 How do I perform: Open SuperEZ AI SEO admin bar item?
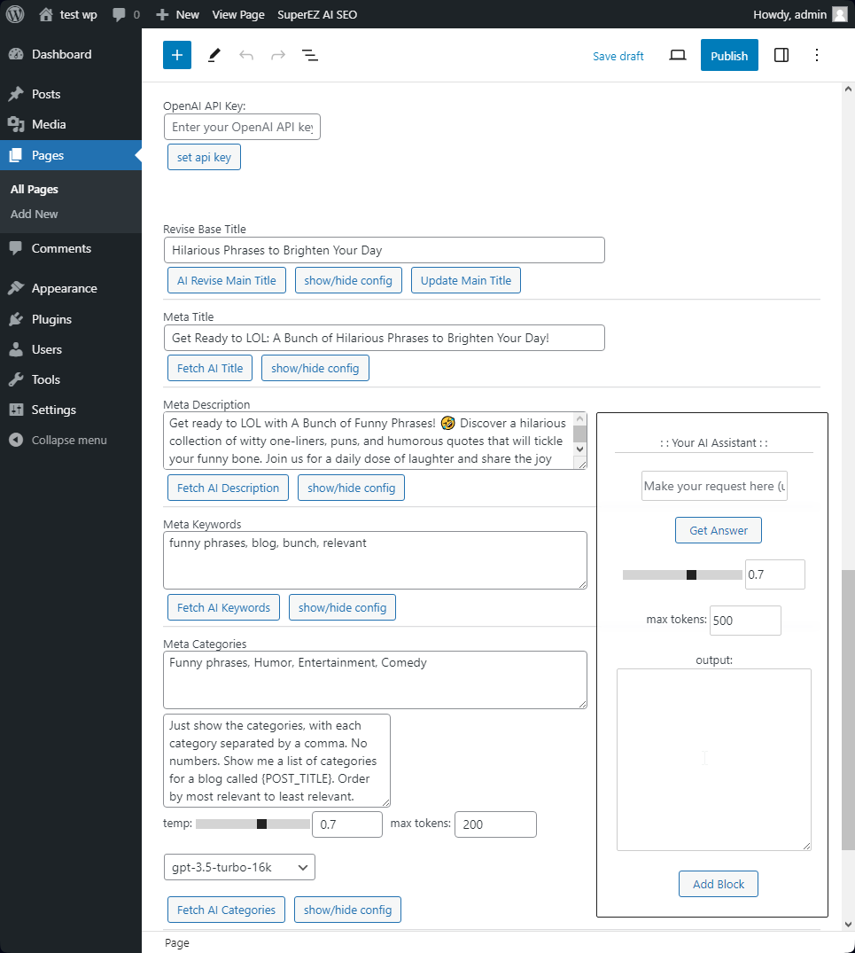(317, 14)
